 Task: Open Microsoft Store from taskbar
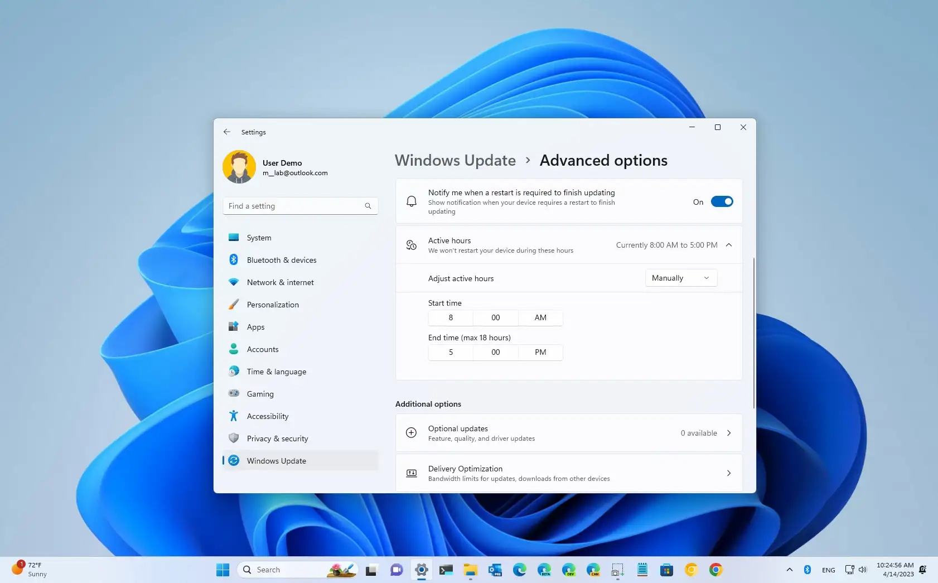click(x=667, y=570)
